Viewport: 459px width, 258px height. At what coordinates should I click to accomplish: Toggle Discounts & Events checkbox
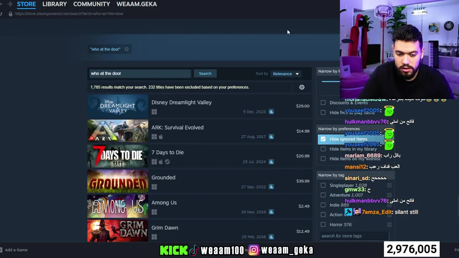[x=323, y=102]
